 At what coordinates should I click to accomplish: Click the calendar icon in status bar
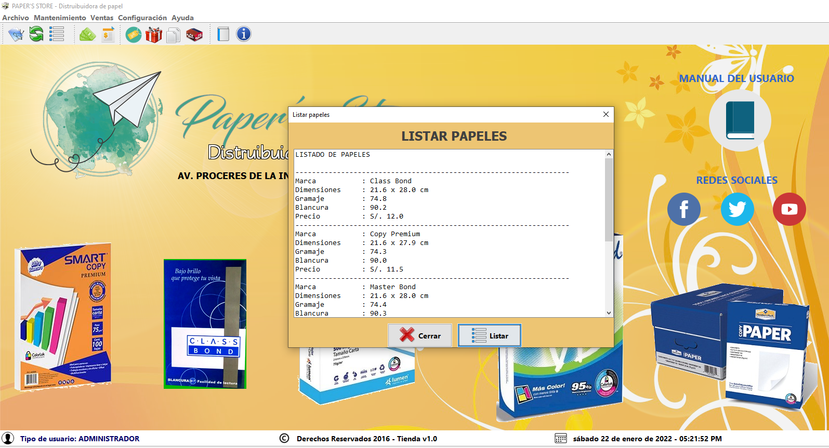pos(561,439)
